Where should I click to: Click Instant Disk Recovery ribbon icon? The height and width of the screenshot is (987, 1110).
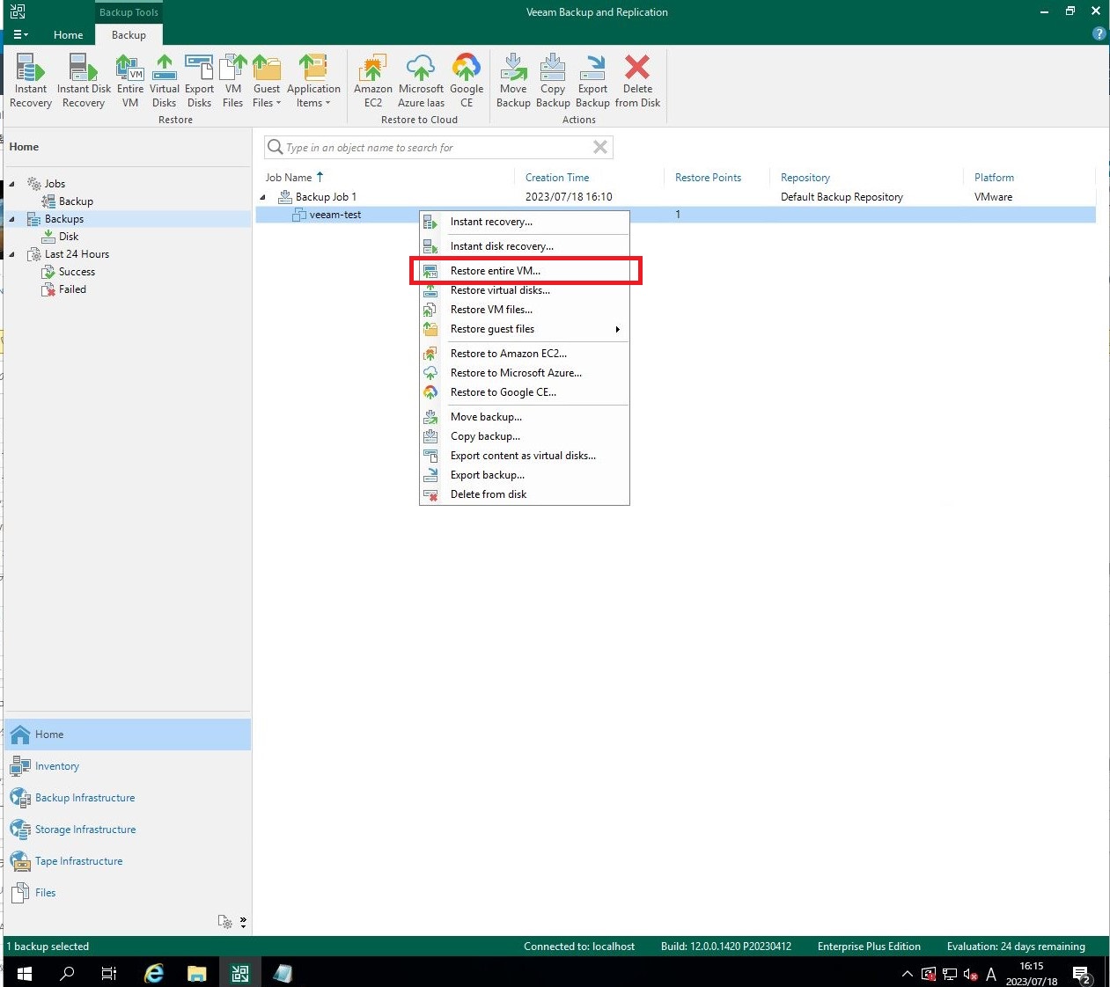[84, 80]
